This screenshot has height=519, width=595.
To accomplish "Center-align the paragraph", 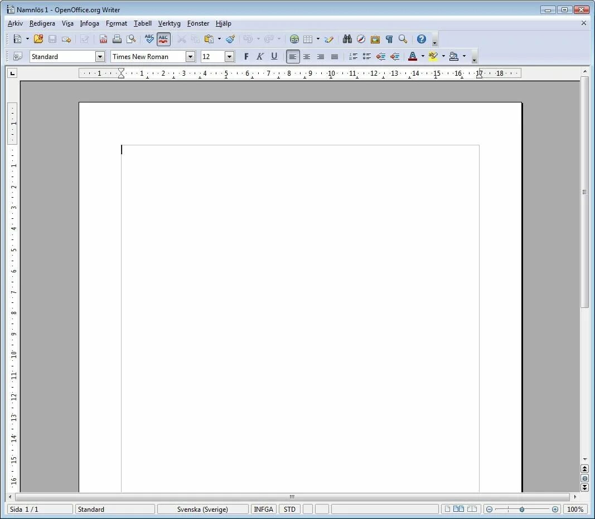I will [x=307, y=56].
